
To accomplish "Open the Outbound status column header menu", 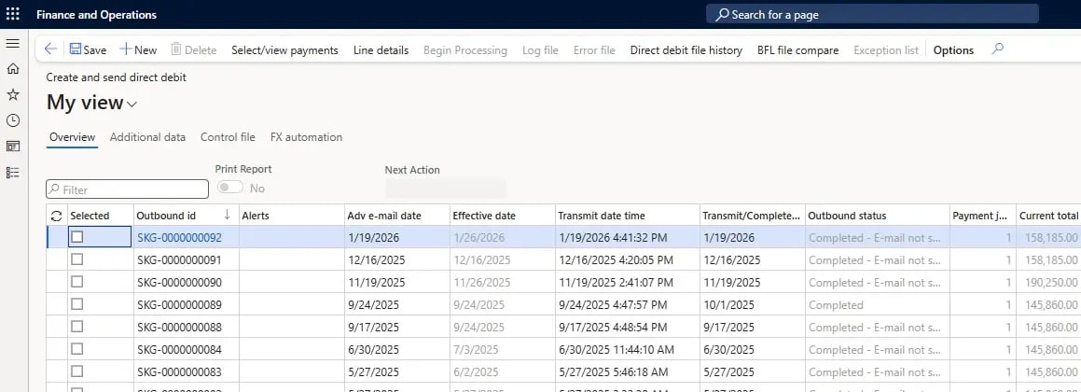I will pos(876,216).
